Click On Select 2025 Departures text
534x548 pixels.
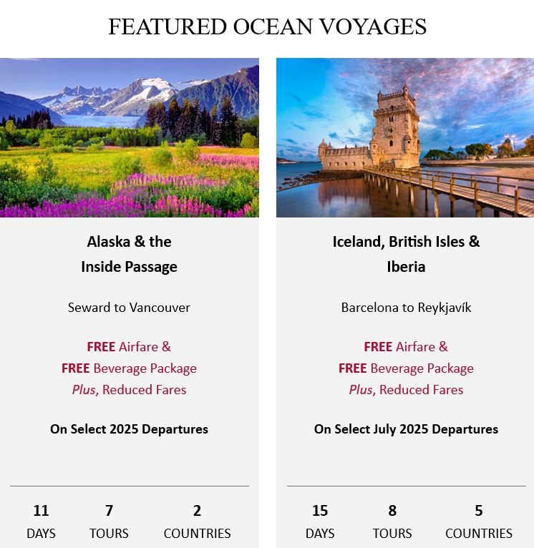point(130,429)
